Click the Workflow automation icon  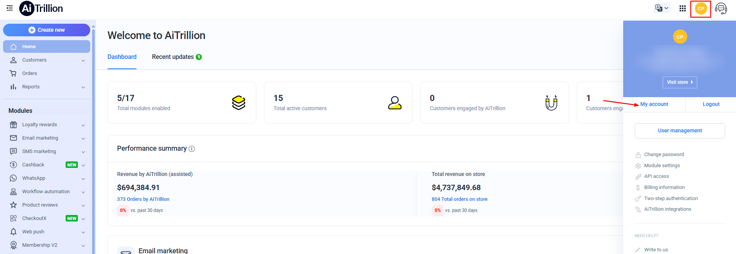click(13, 192)
